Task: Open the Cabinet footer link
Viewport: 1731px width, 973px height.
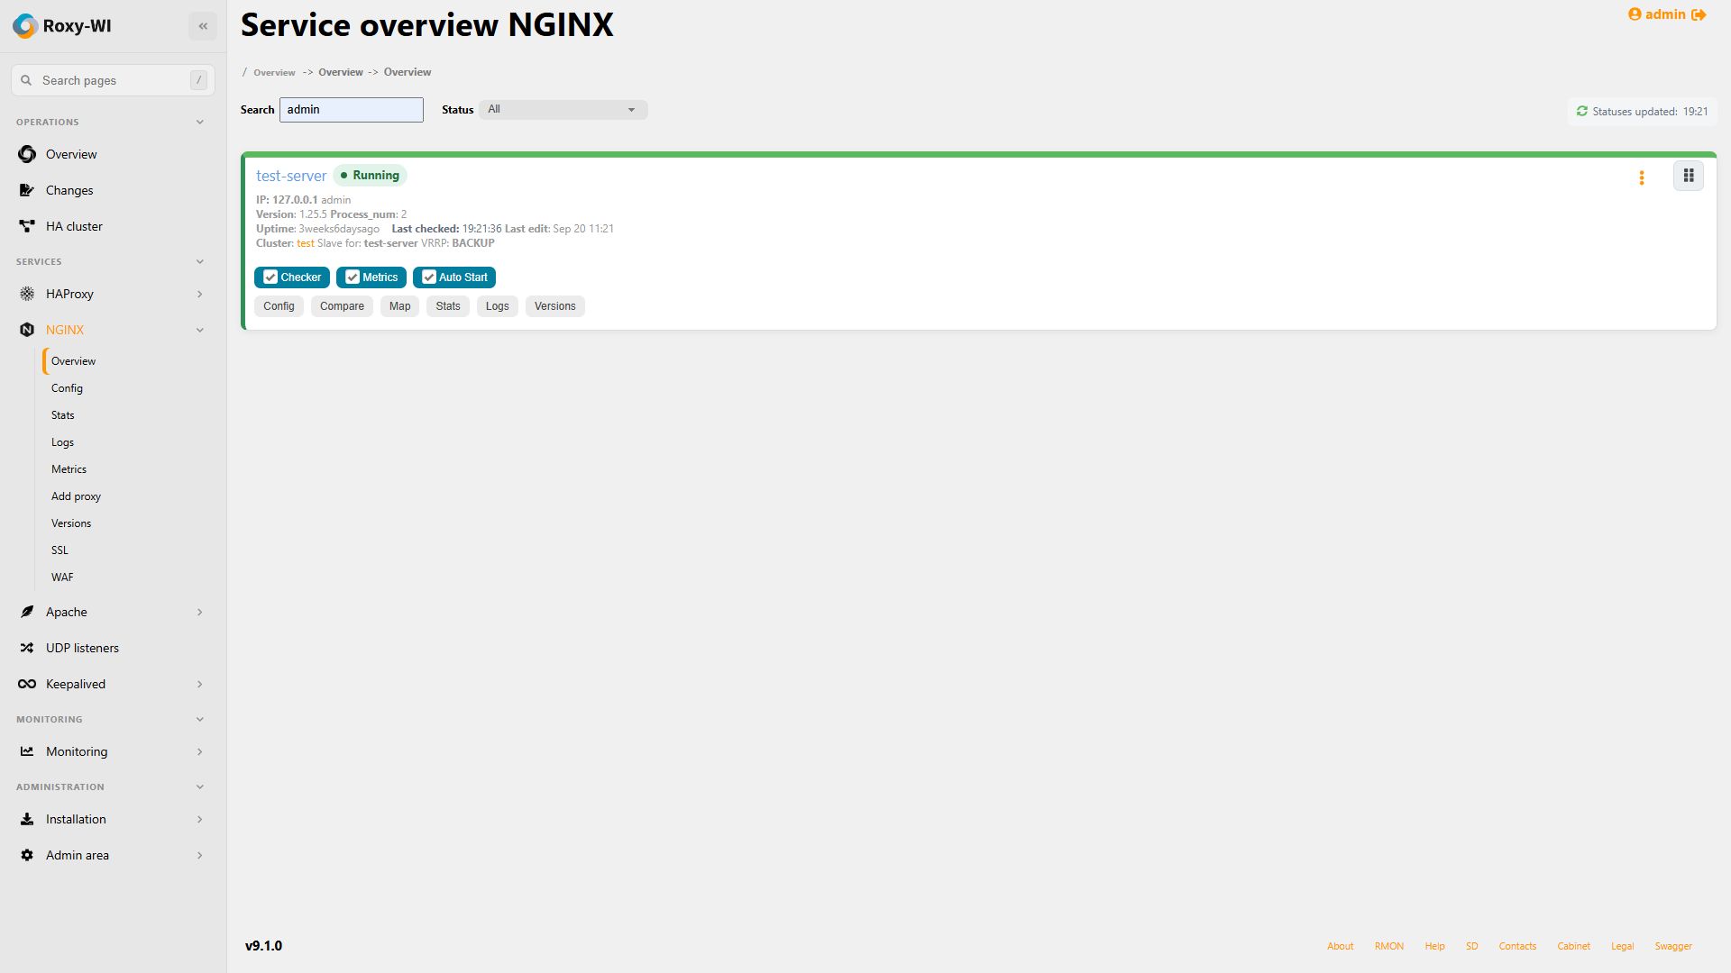Action: tap(1573, 946)
